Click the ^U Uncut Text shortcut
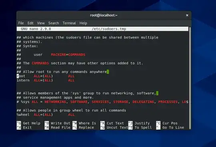216x147 pixels. [114, 127]
